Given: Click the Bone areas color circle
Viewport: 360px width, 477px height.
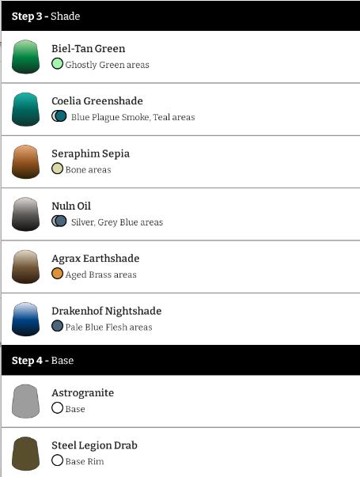Looking at the screenshot, I should click(57, 168).
